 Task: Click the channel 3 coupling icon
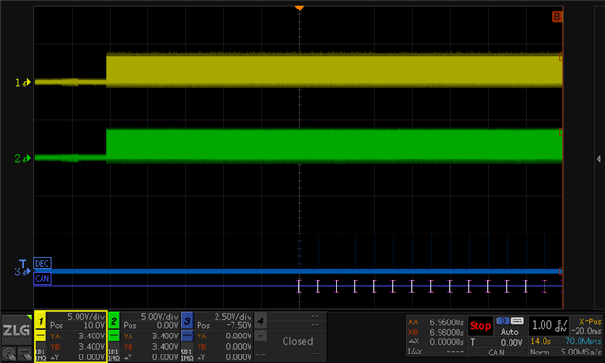[187, 337]
